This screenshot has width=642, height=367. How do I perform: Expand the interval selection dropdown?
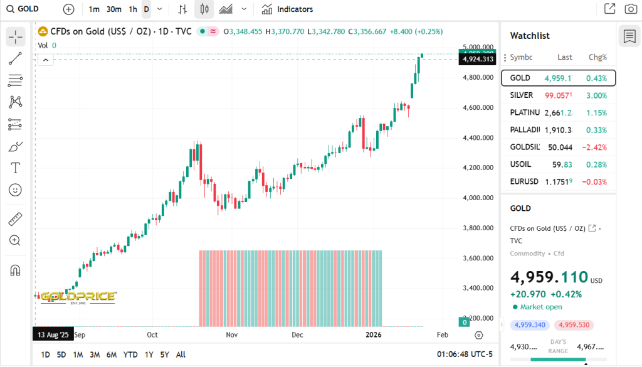(x=159, y=9)
